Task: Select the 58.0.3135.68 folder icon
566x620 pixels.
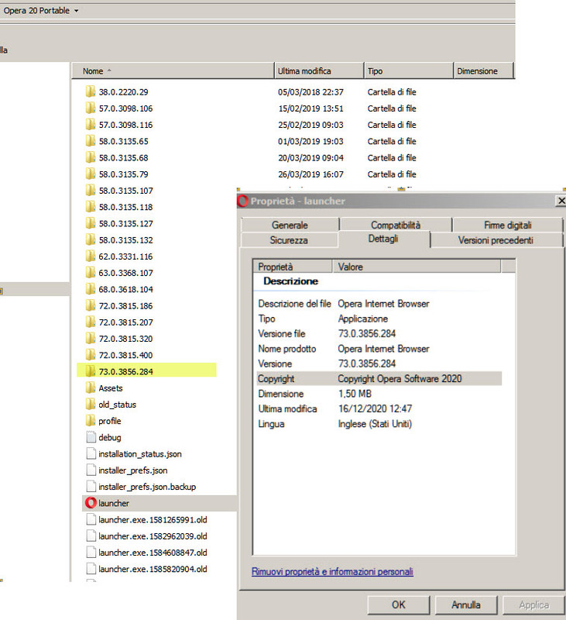Action: pos(91,158)
